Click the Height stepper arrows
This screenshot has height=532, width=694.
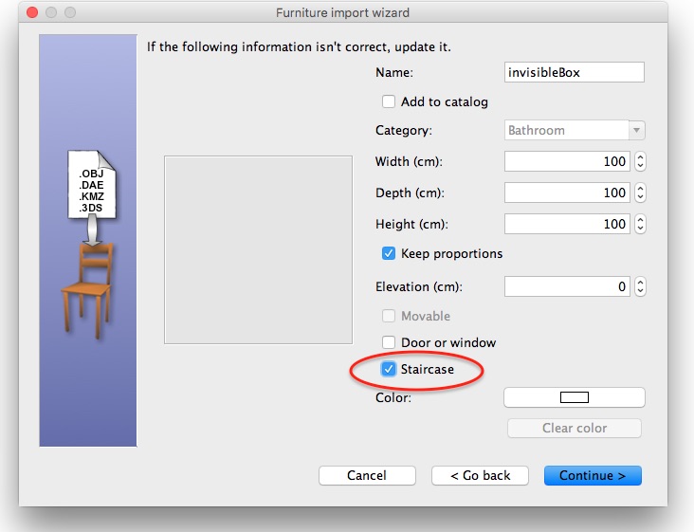click(x=640, y=225)
